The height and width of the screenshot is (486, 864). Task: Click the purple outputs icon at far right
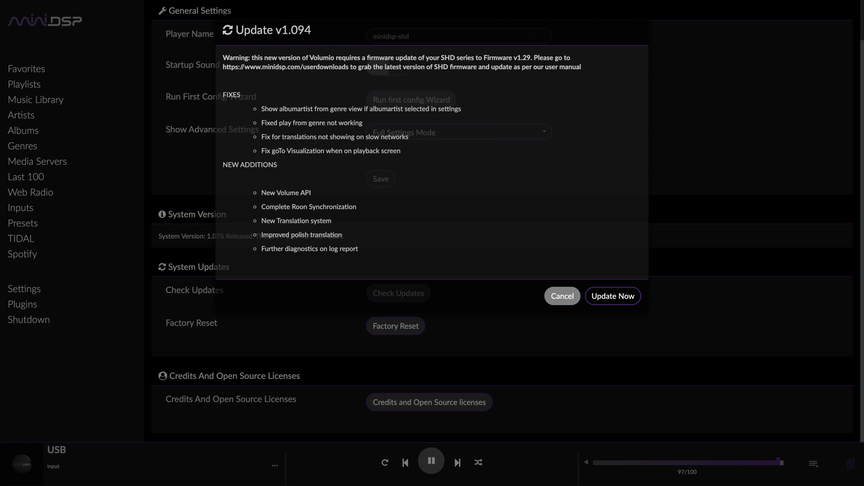pos(850,463)
